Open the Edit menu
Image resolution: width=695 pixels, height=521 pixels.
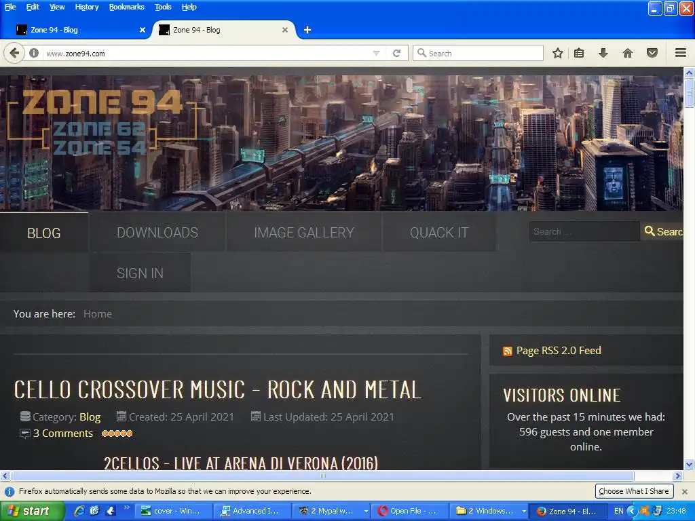pos(33,7)
